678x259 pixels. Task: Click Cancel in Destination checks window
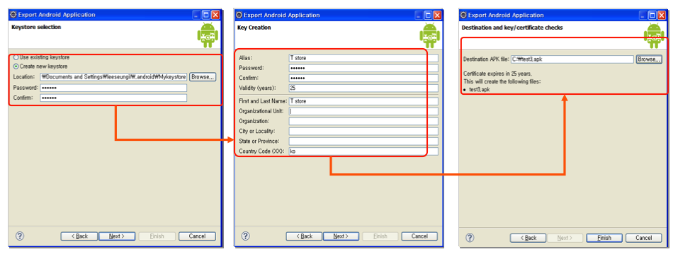(644, 238)
